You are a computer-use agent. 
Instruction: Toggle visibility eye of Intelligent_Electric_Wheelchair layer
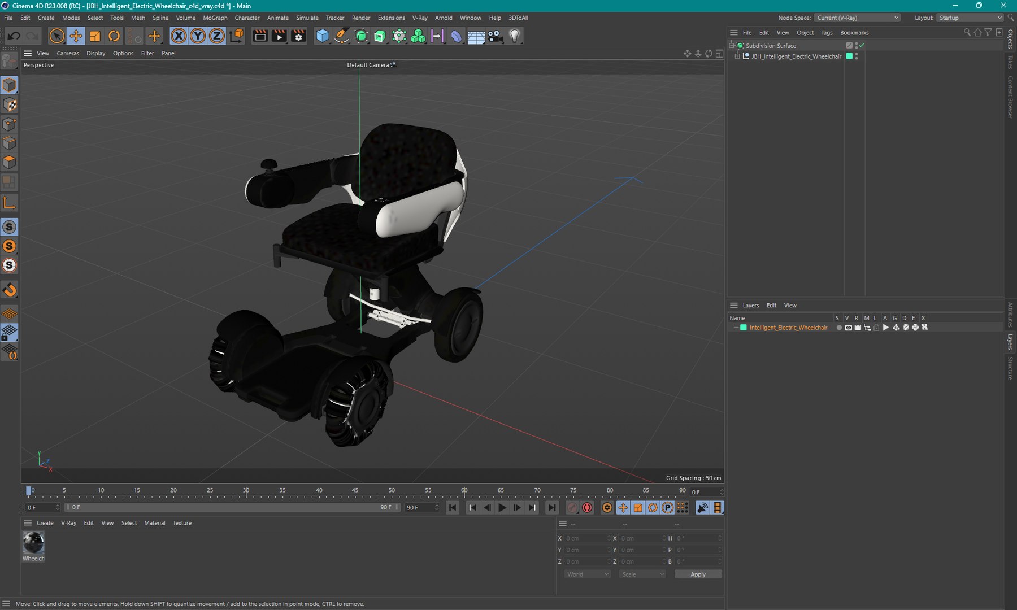pos(848,328)
